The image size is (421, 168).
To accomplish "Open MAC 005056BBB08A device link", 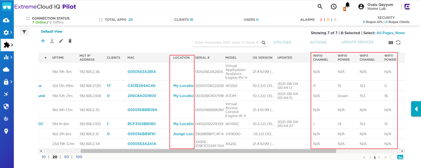I will click(x=142, y=110).
